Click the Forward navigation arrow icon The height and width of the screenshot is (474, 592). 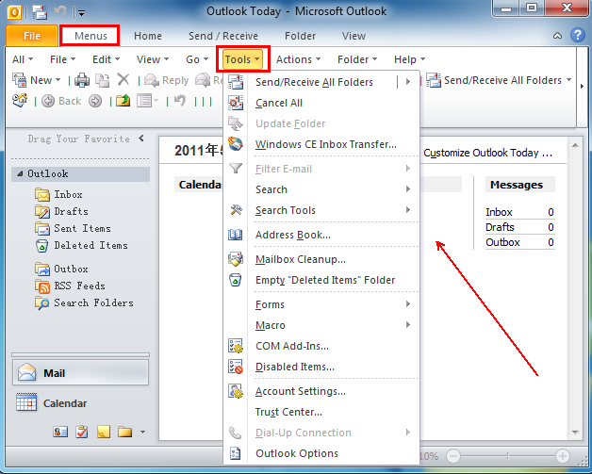(95, 101)
